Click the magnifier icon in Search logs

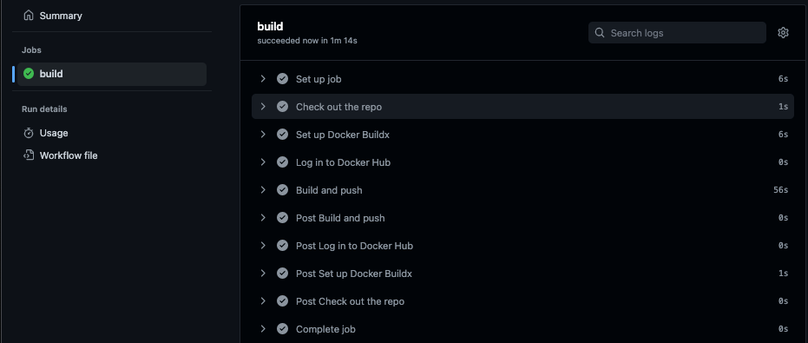600,32
